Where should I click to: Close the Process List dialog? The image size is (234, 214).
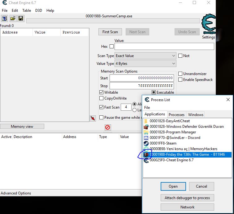(x=228, y=100)
